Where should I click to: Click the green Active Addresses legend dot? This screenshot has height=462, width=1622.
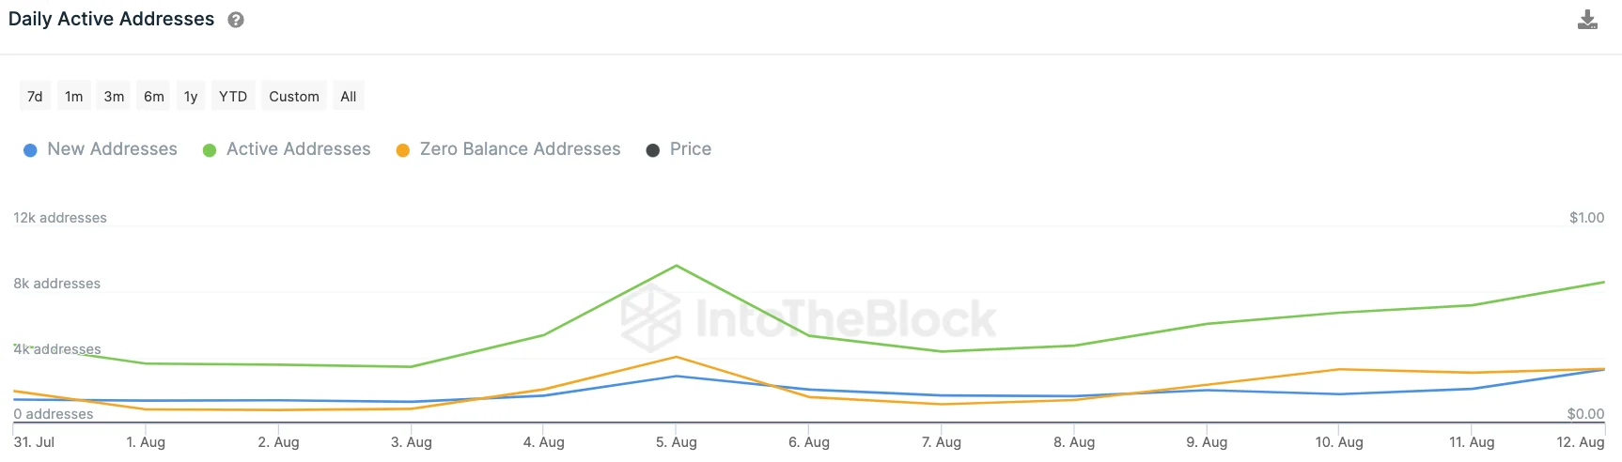tap(210, 150)
